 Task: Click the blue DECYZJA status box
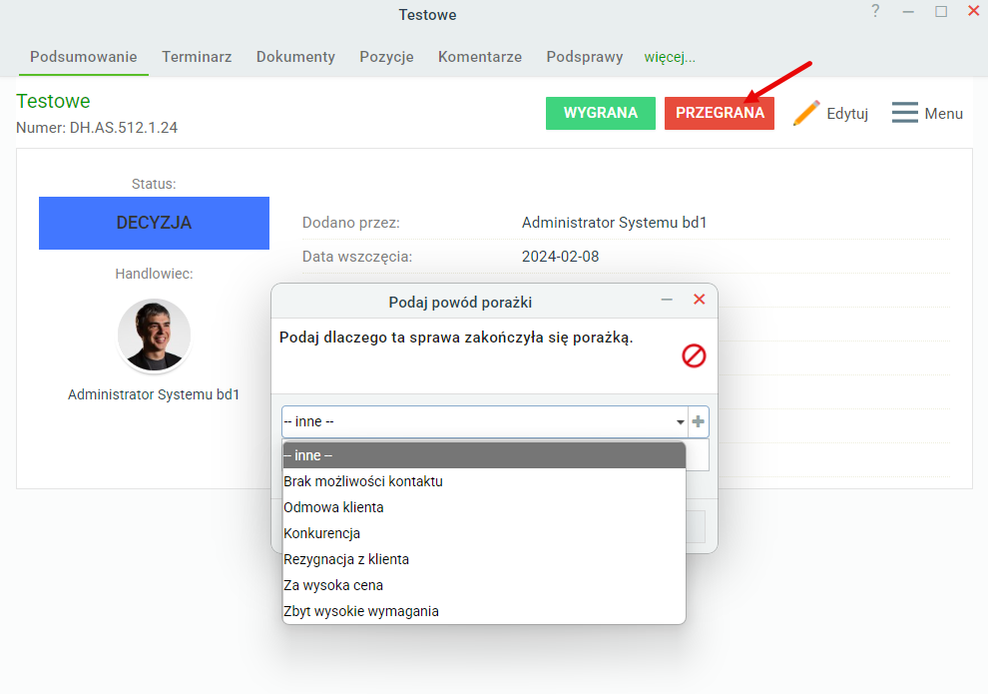click(155, 223)
